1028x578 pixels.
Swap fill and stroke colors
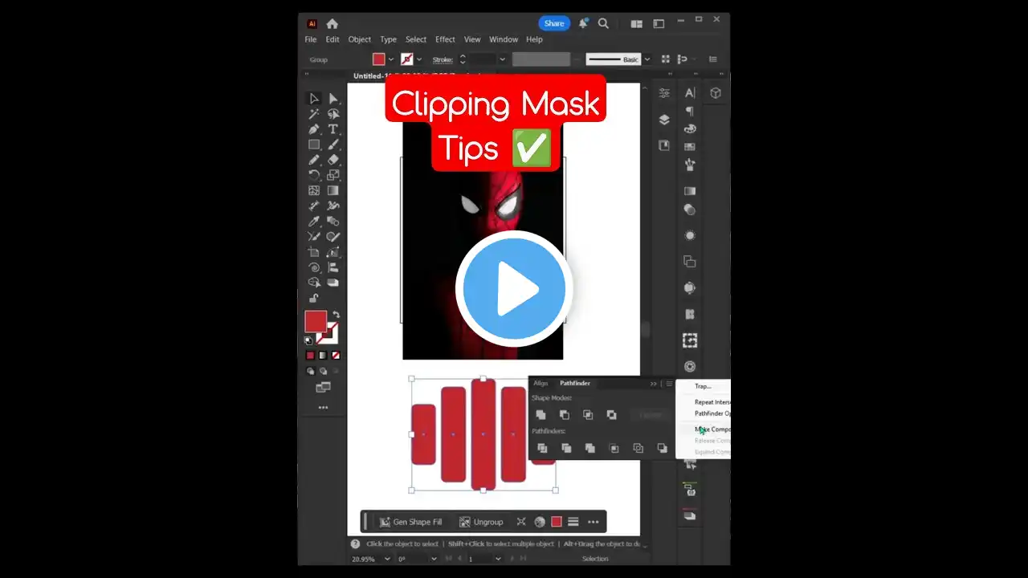click(x=336, y=315)
